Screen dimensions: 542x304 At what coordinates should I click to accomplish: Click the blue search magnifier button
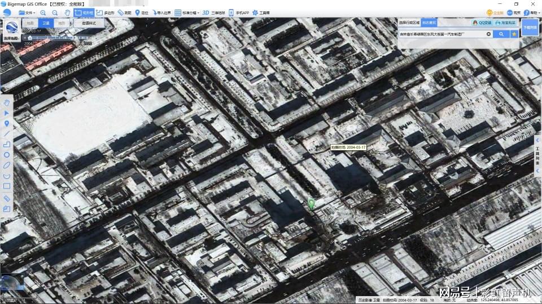[x=500, y=34]
